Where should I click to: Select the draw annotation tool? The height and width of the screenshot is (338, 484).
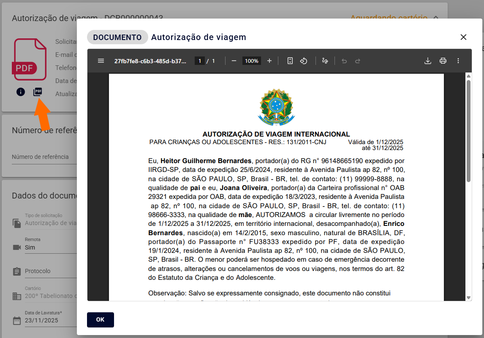click(325, 61)
